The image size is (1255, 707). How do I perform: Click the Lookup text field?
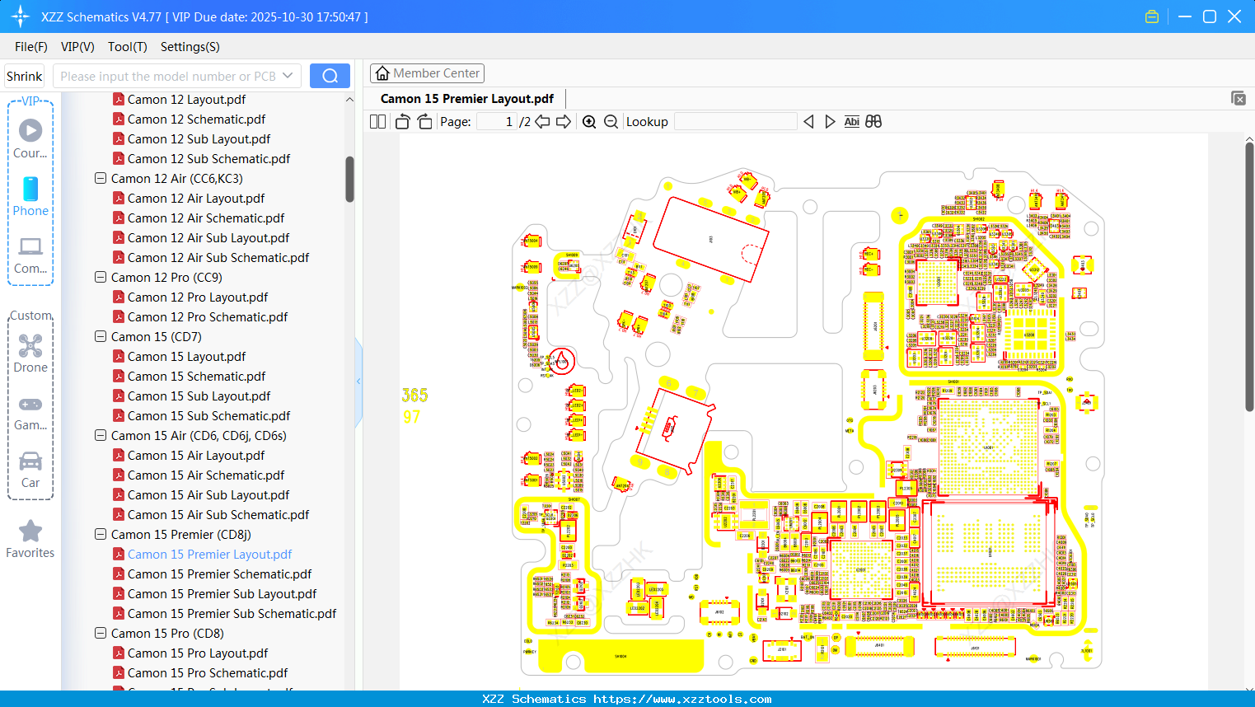(x=736, y=122)
